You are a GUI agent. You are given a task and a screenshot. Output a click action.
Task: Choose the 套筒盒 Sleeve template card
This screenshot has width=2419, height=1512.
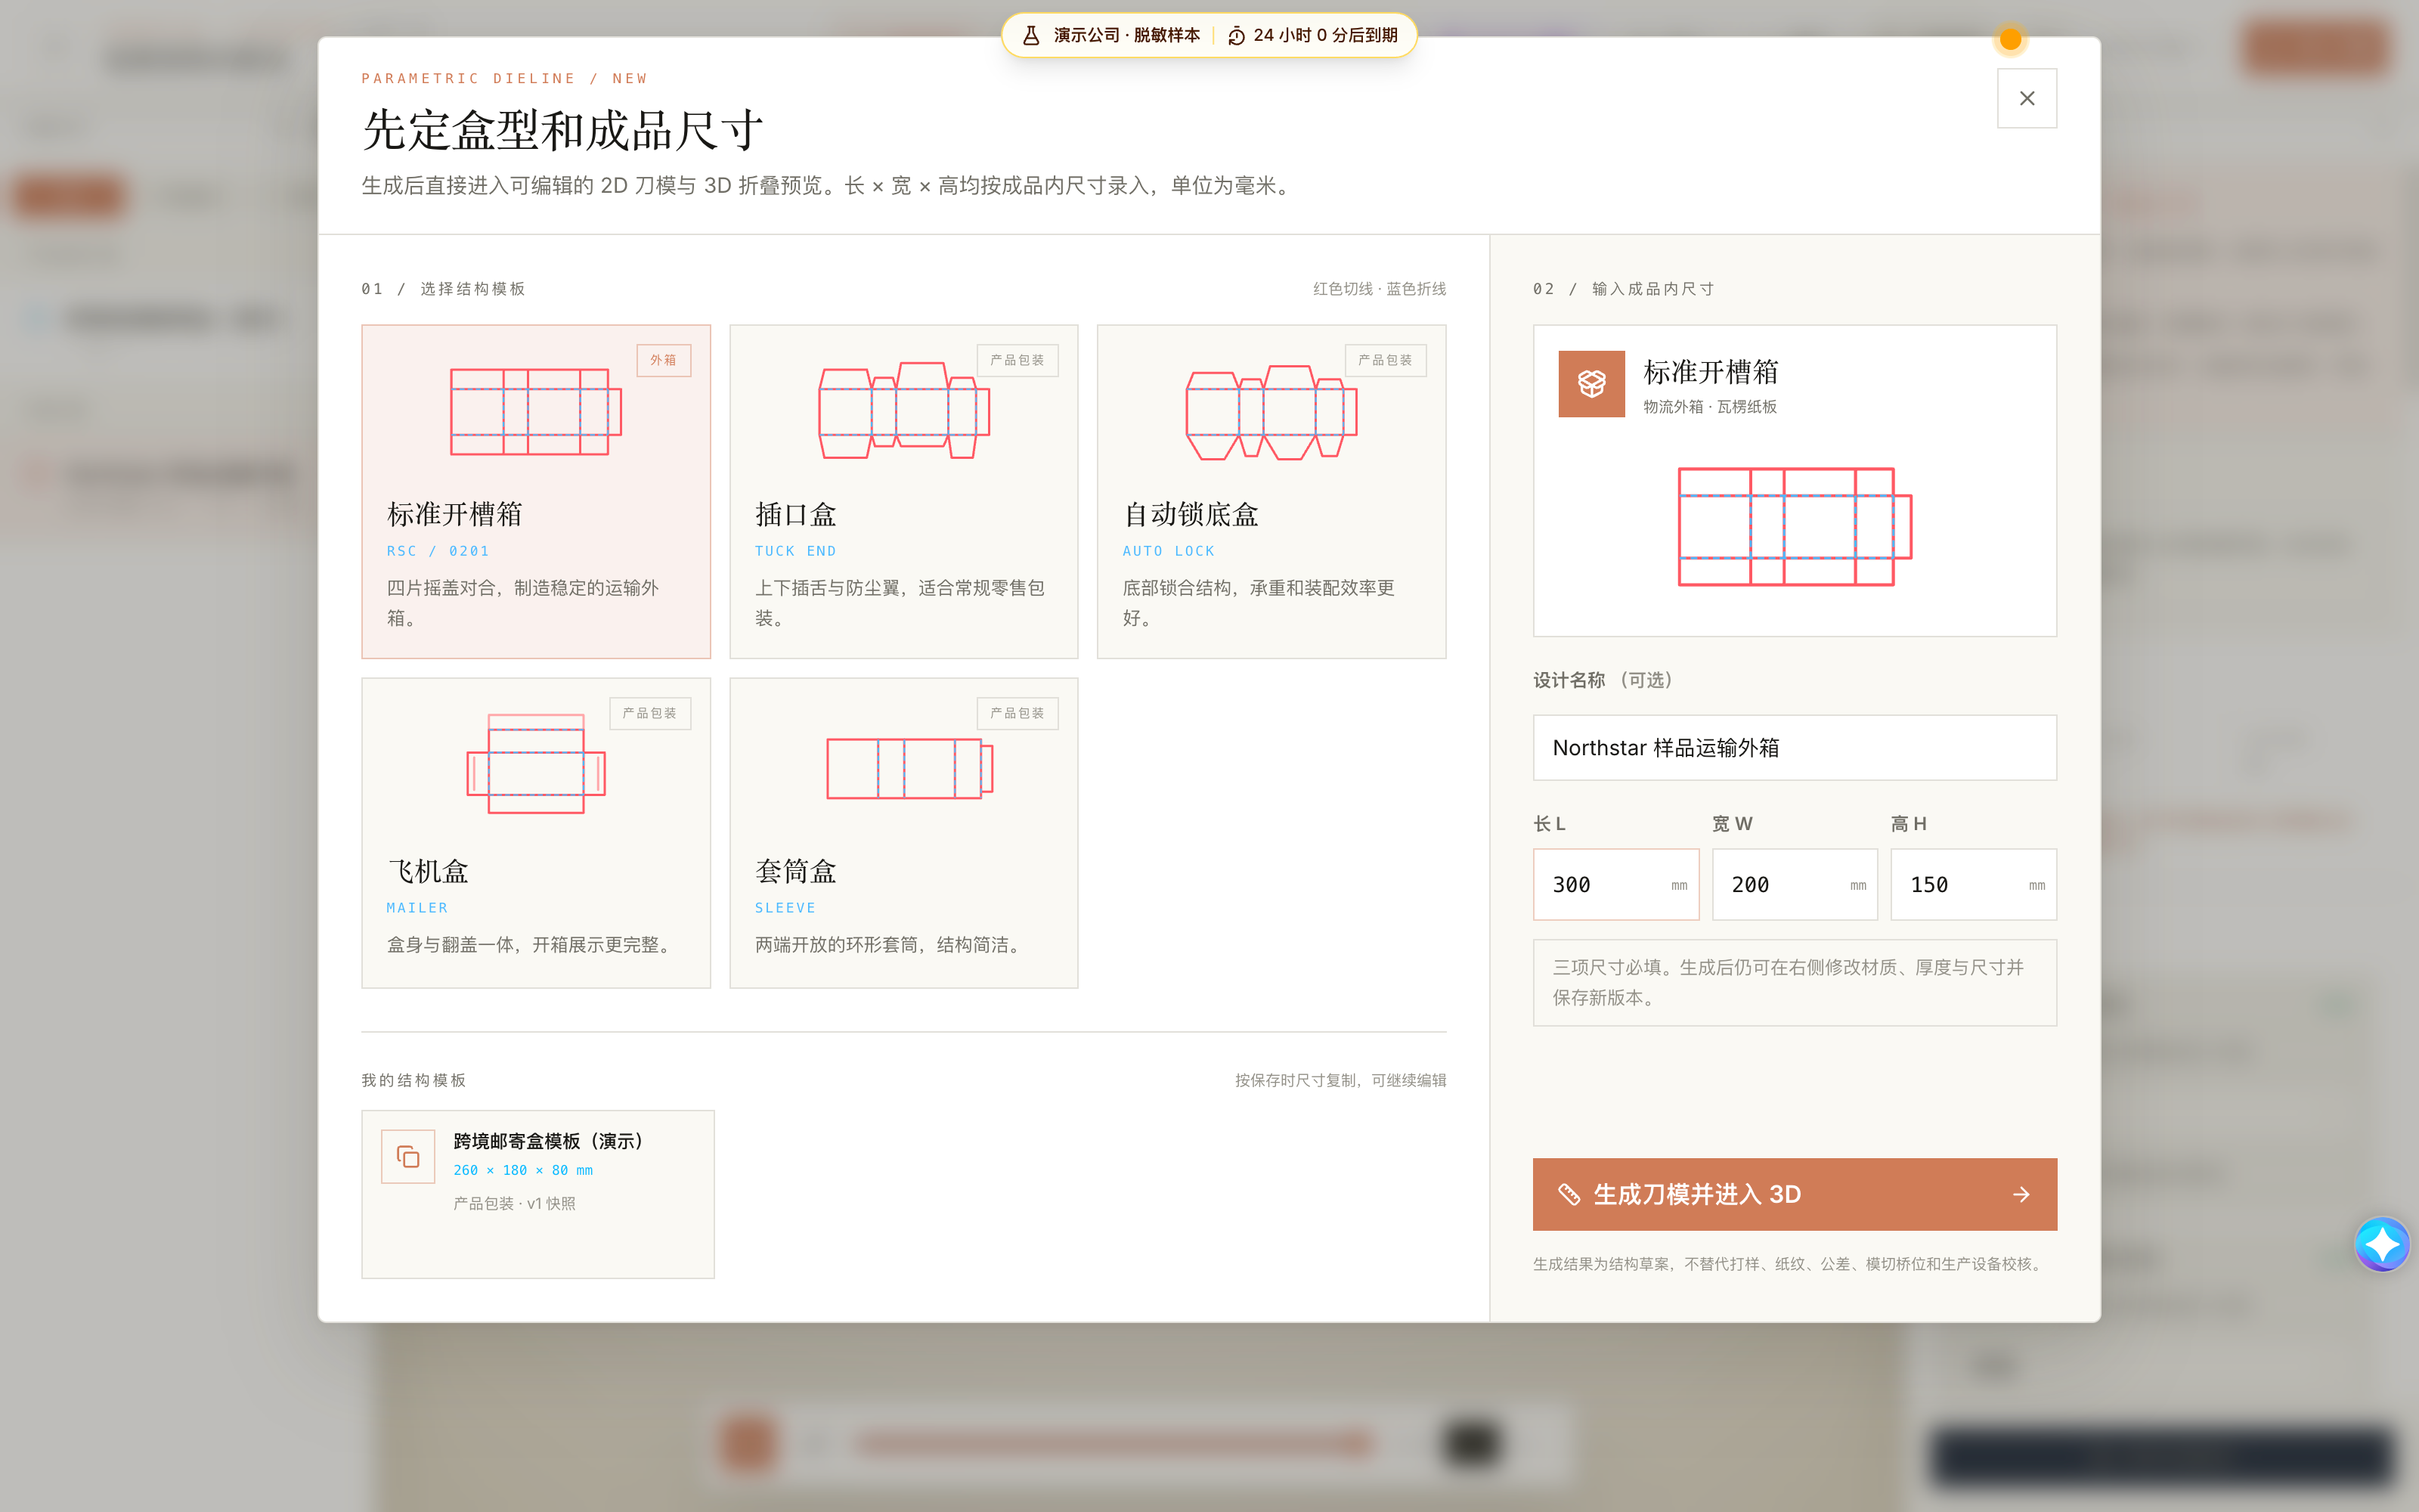pos(903,833)
